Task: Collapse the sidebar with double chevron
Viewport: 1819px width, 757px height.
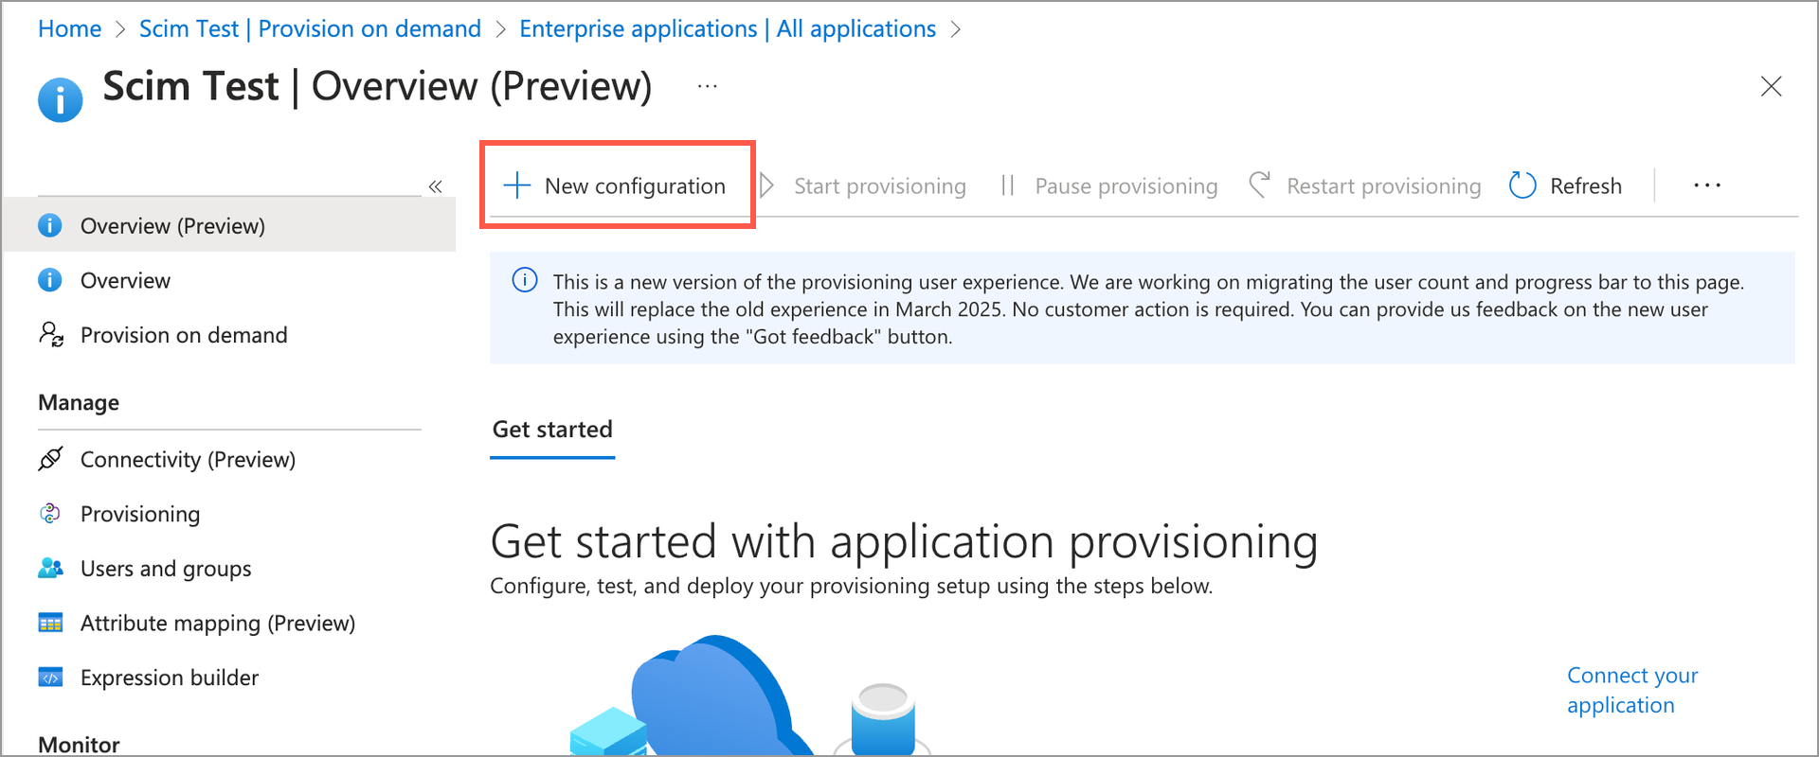Action: [435, 186]
